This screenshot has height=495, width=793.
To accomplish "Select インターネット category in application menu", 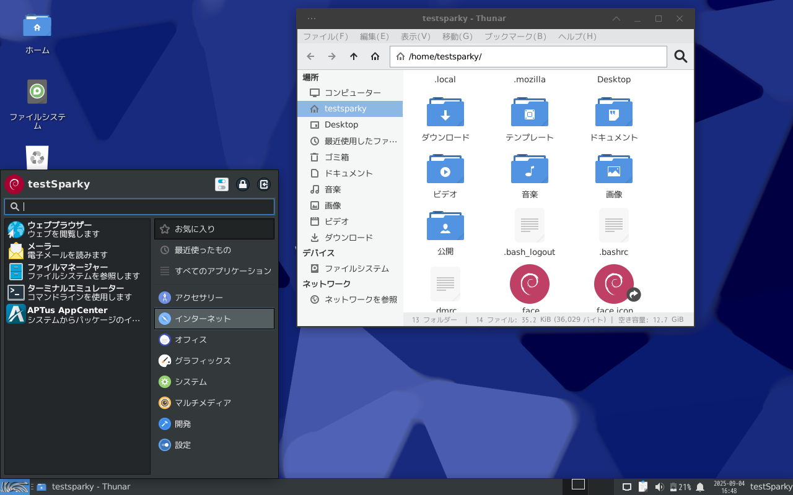I will 214,319.
